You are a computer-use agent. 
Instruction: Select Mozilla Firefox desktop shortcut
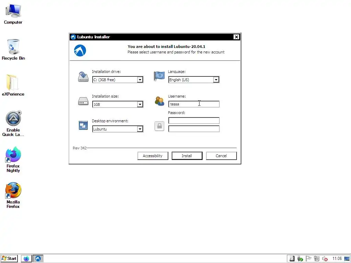point(13,195)
